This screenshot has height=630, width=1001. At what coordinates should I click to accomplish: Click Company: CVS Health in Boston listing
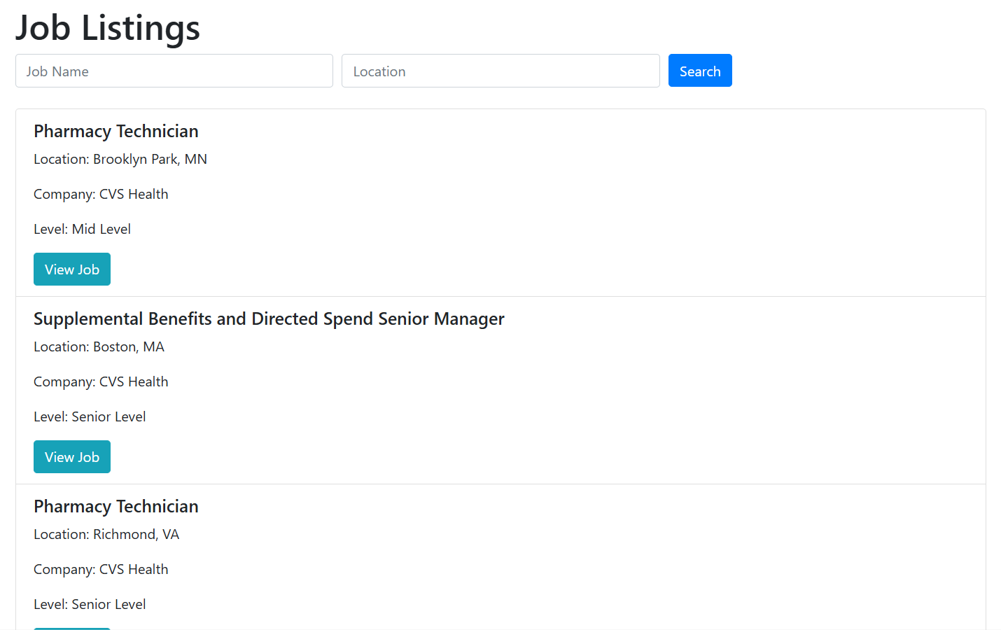101,382
